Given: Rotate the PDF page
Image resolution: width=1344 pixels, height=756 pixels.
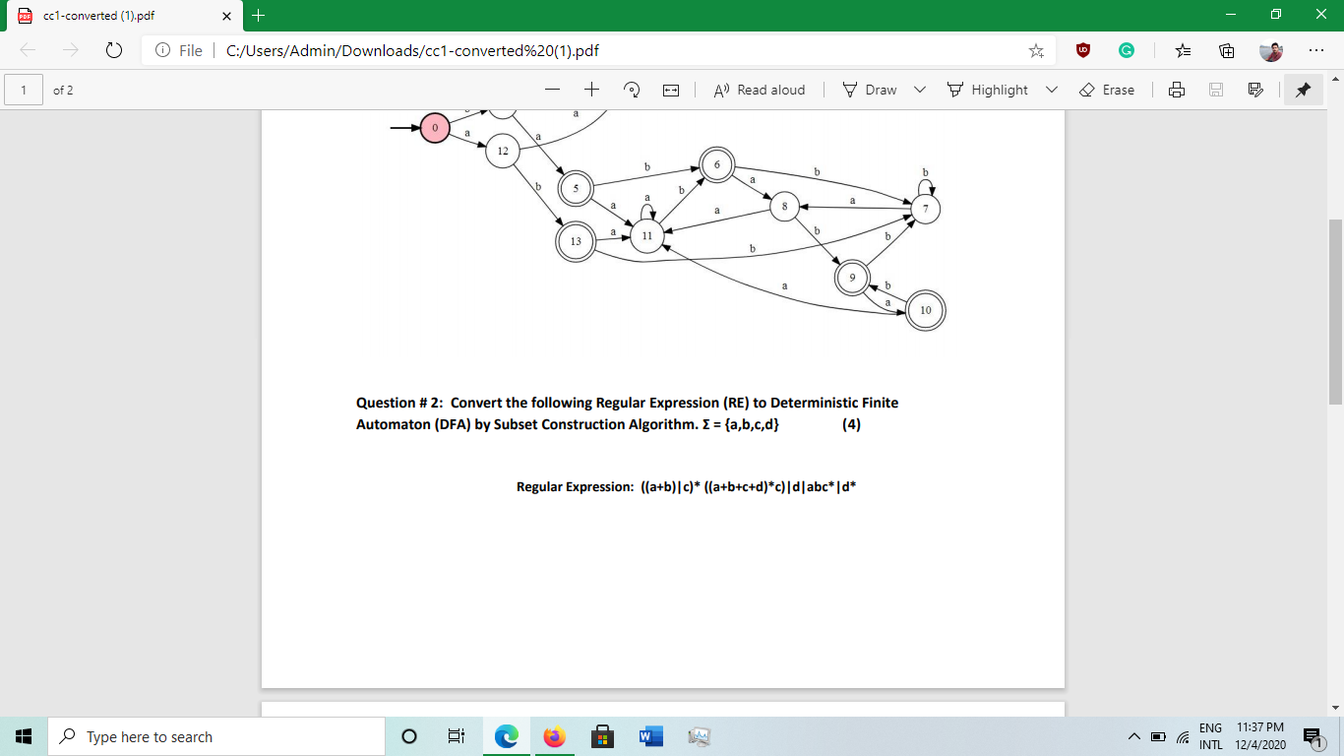Looking at the screenshot, I should (631, 90).
